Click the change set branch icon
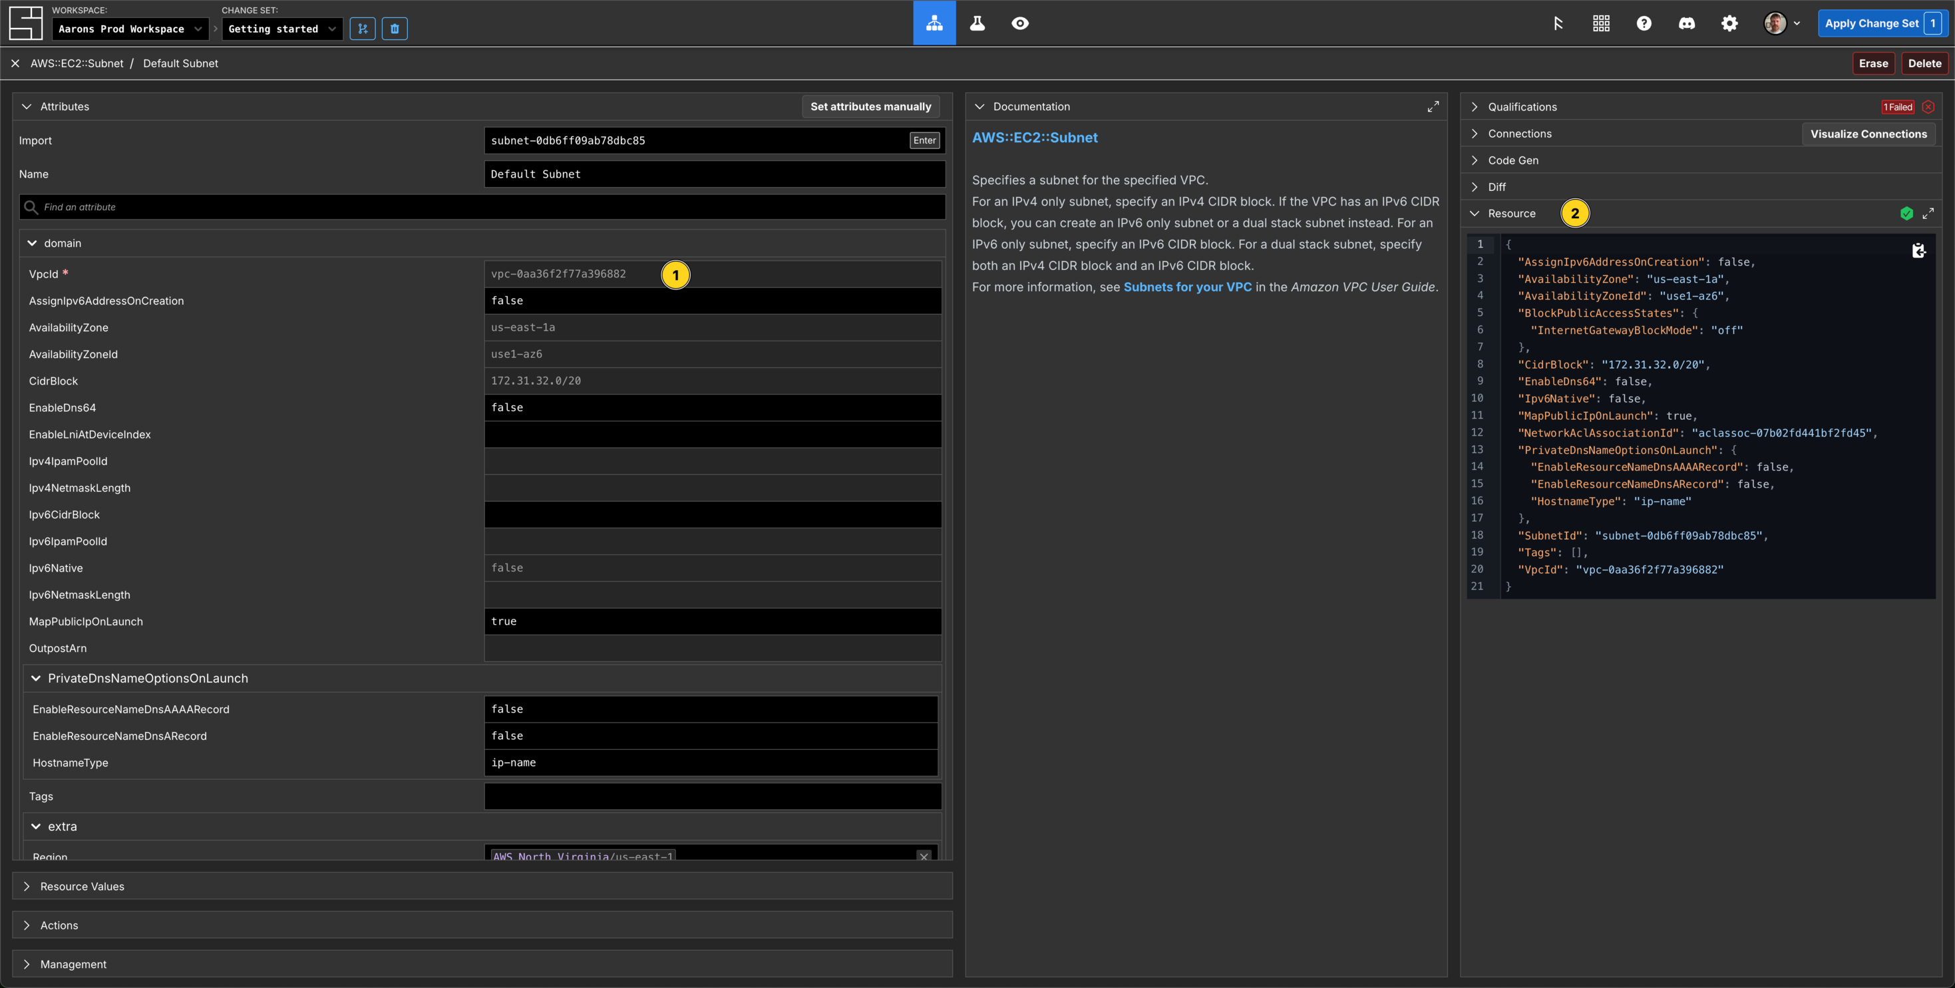 click(x=363, y=29)
